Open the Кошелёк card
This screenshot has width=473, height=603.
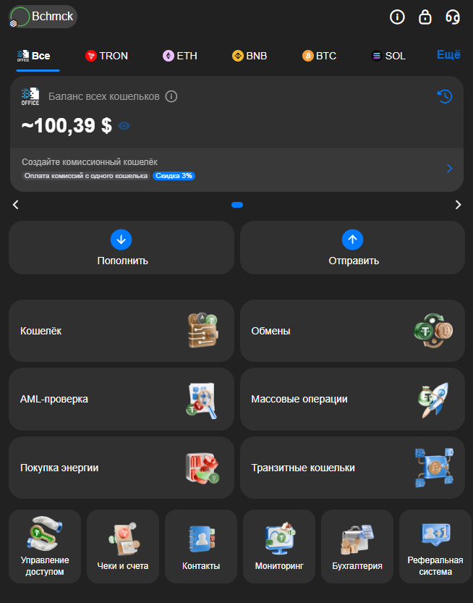pos(122,331)
